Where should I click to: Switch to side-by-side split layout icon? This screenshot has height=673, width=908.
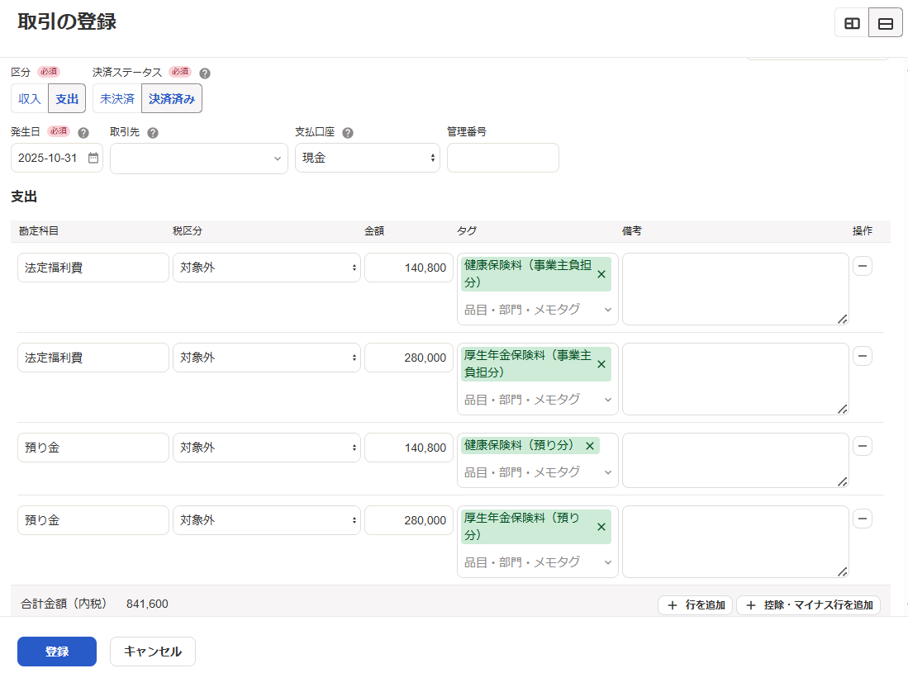coord(852,23)
